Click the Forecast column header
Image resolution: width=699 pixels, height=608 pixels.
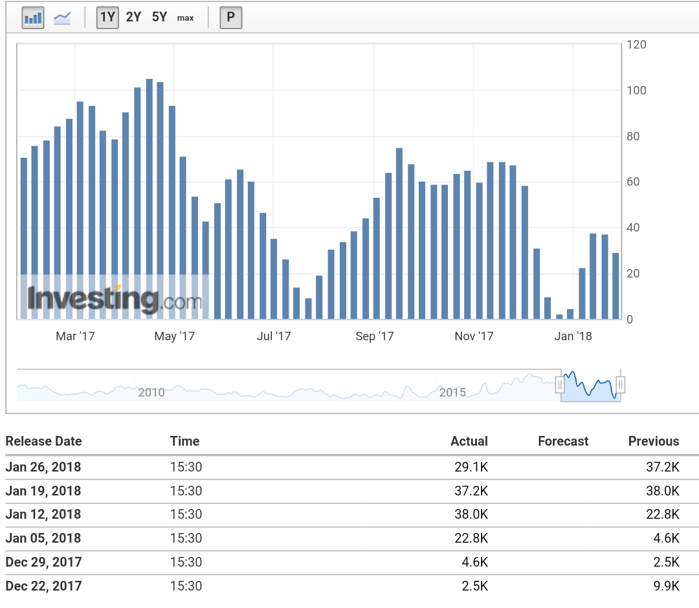[563, 441]
